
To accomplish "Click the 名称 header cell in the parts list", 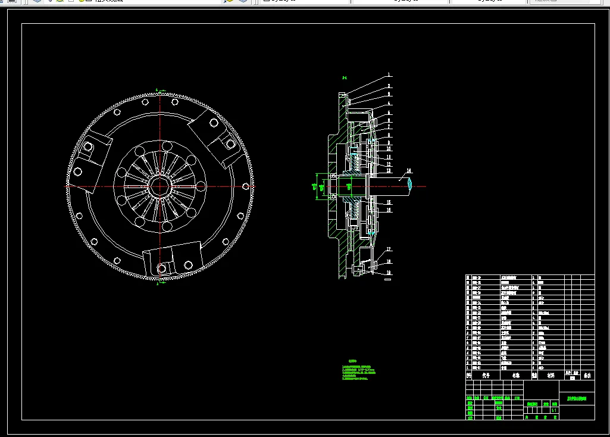I will point(516,376).
